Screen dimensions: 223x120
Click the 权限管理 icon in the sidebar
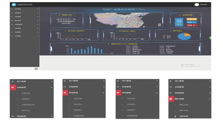12,32
